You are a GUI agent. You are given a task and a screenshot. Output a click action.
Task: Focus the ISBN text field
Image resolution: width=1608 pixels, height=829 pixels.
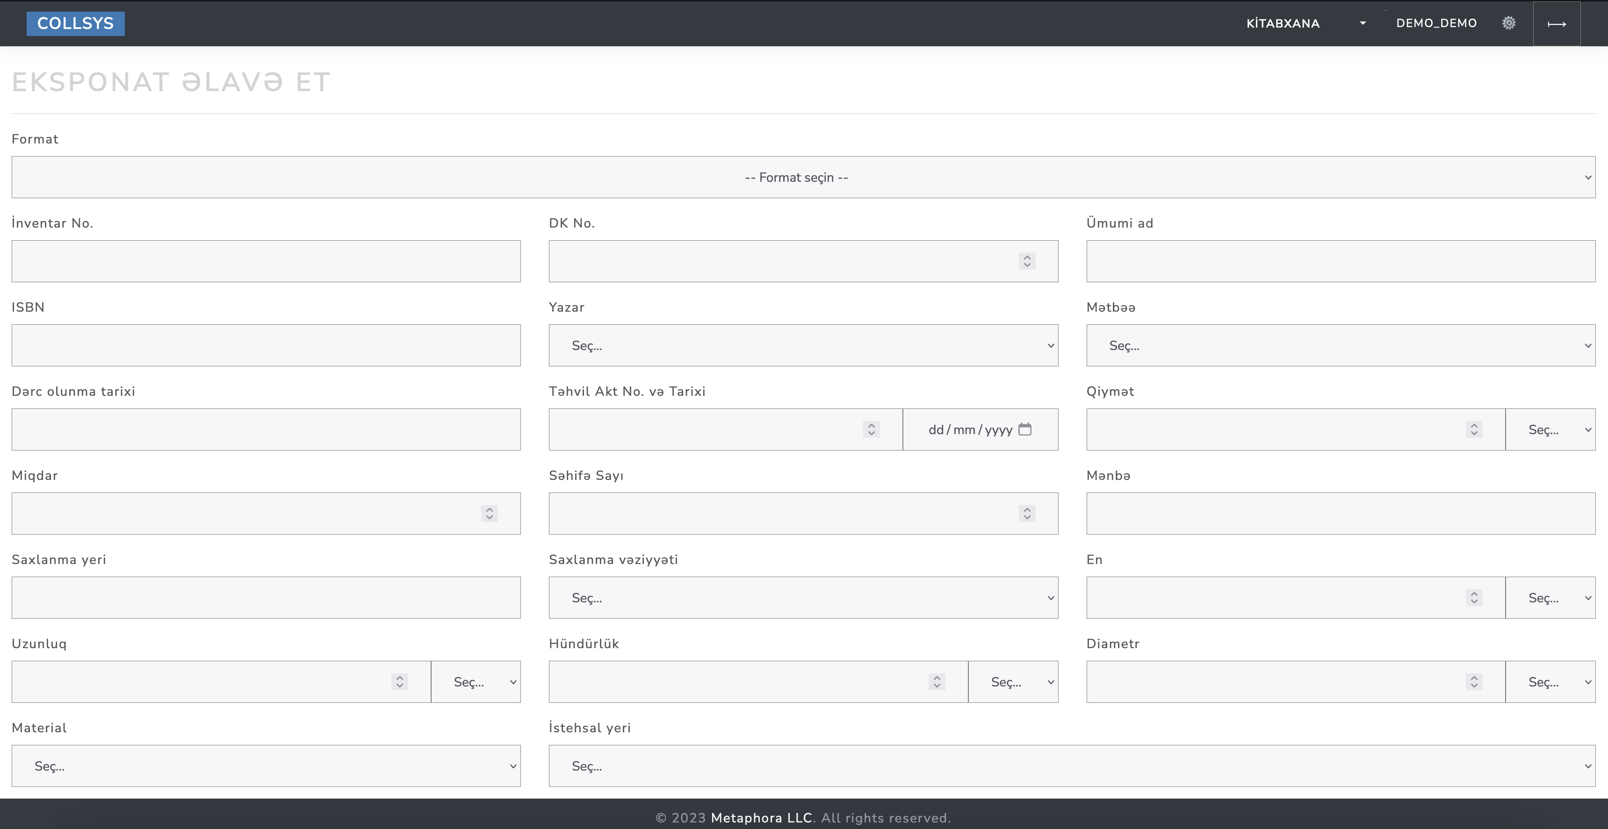tap(266, 346)
